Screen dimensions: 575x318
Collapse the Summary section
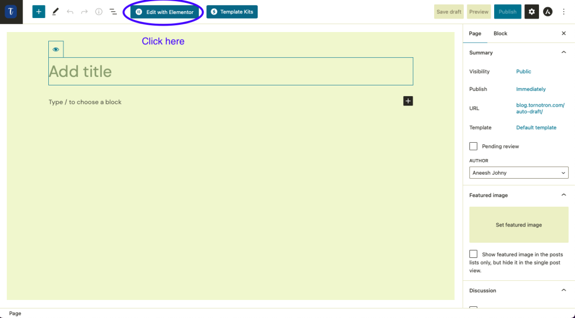(564, 53)
